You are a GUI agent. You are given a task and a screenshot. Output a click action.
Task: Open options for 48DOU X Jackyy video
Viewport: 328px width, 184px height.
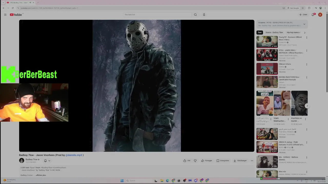(x=306, y=142)
